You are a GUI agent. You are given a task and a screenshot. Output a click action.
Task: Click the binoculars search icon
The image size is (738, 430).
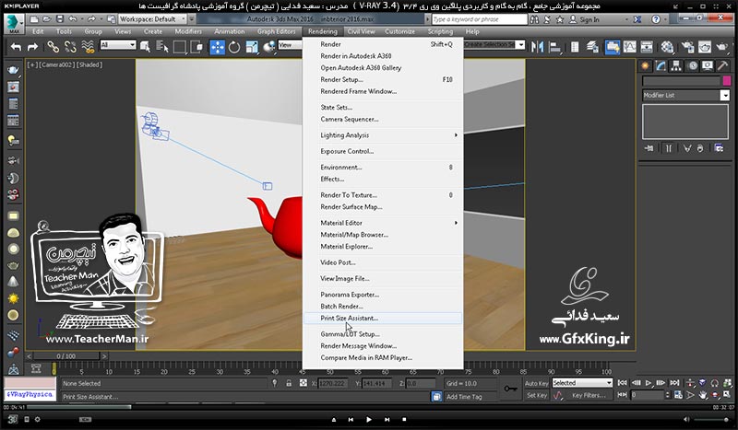534,19
